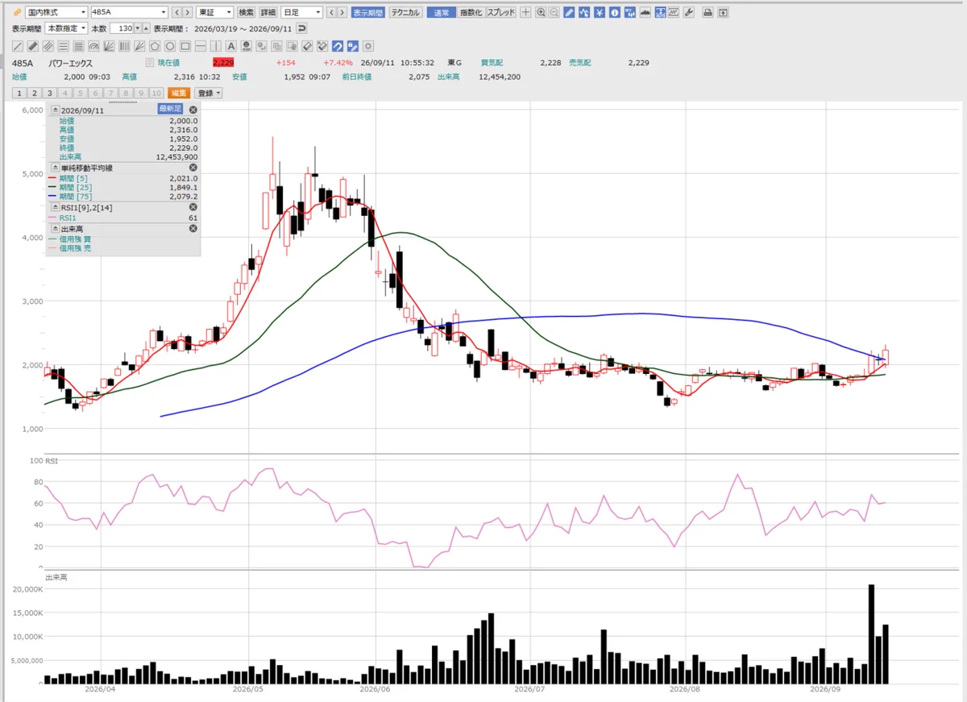Image resolution: width=967 pixels, height=702 pixels.
Task: Enable 通常 scale mode
Action: coord(441,13)
